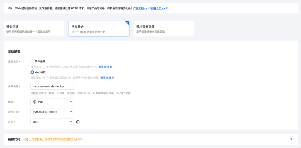Click external icon beside Web函数 查看文档

click(113, 78)
